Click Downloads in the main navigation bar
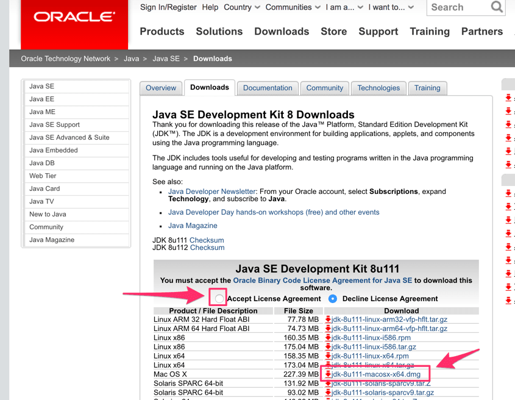This screenshot has width=515, height=400. [x=282, y=31]
